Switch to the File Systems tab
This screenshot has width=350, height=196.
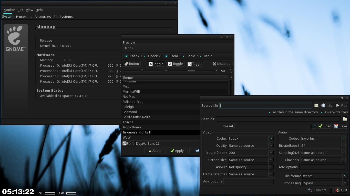(x=63, y=17)
